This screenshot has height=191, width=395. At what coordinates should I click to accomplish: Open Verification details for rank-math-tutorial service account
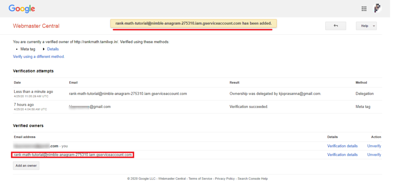tap(343, 155)
